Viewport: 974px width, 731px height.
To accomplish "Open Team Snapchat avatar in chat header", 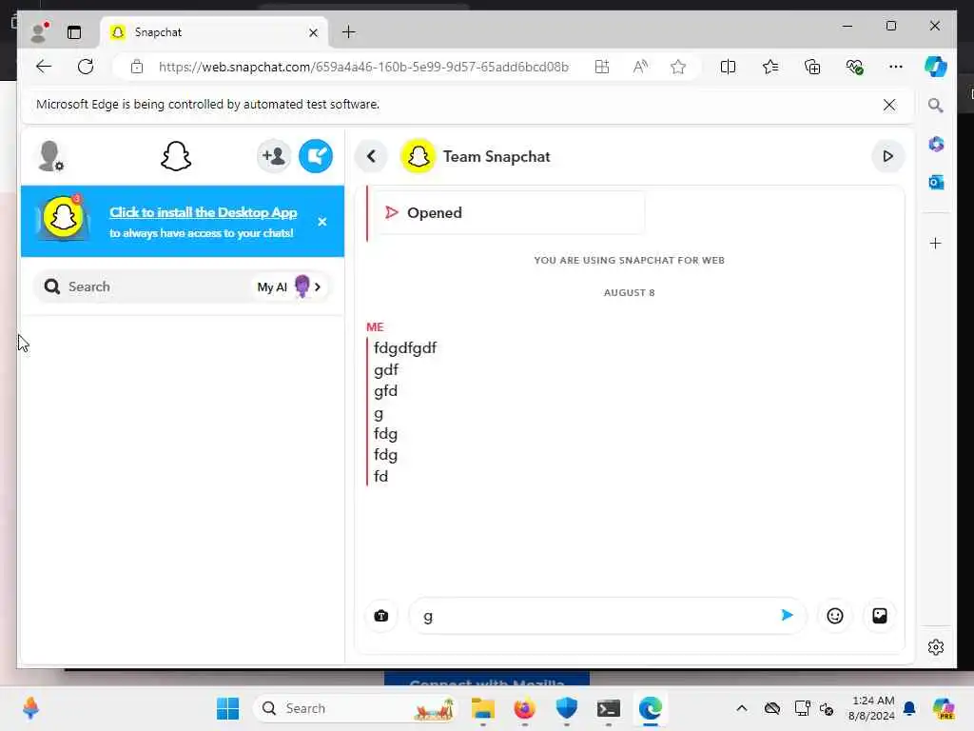I will [419, 156].
